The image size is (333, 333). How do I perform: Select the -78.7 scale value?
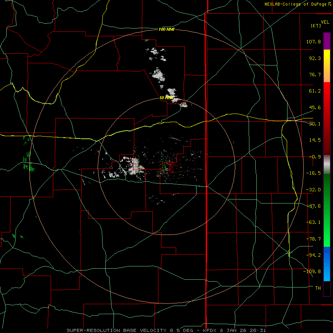(x=313, y=239)
